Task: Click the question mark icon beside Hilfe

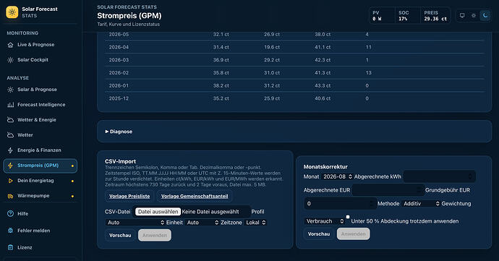Action: point(11,213)
